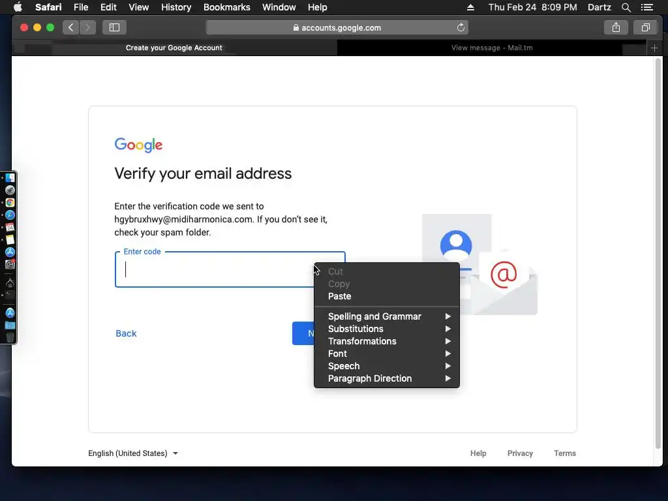Click the lock icon in address bar
Screen dimensions: 668x501
pyautogui.click(x=296, y=27)
